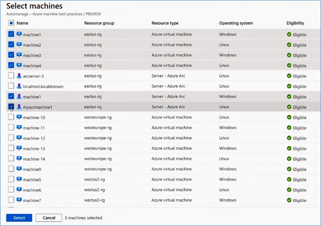Click the virtual machine icon next to machine2
Image resolution: width=321 pixels, height=226 pixels.
point(19,45)
